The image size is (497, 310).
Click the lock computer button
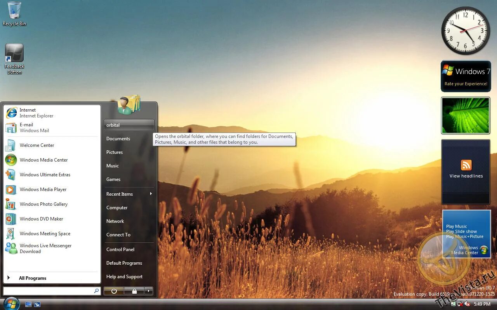pyautogui.click(x=134, y=291)
